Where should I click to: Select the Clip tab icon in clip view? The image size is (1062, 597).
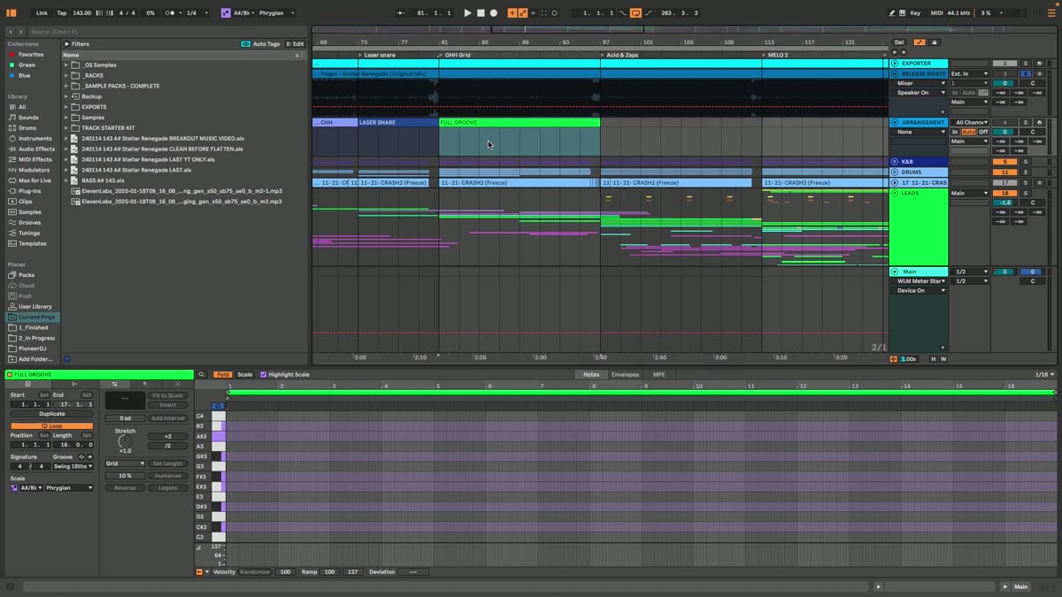tap(27, 384)
